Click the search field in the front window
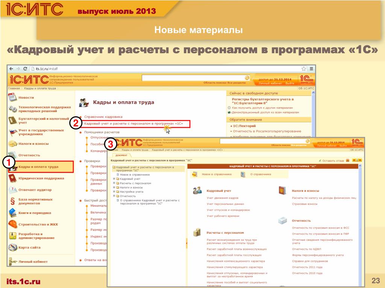 (x=262, y=141)
